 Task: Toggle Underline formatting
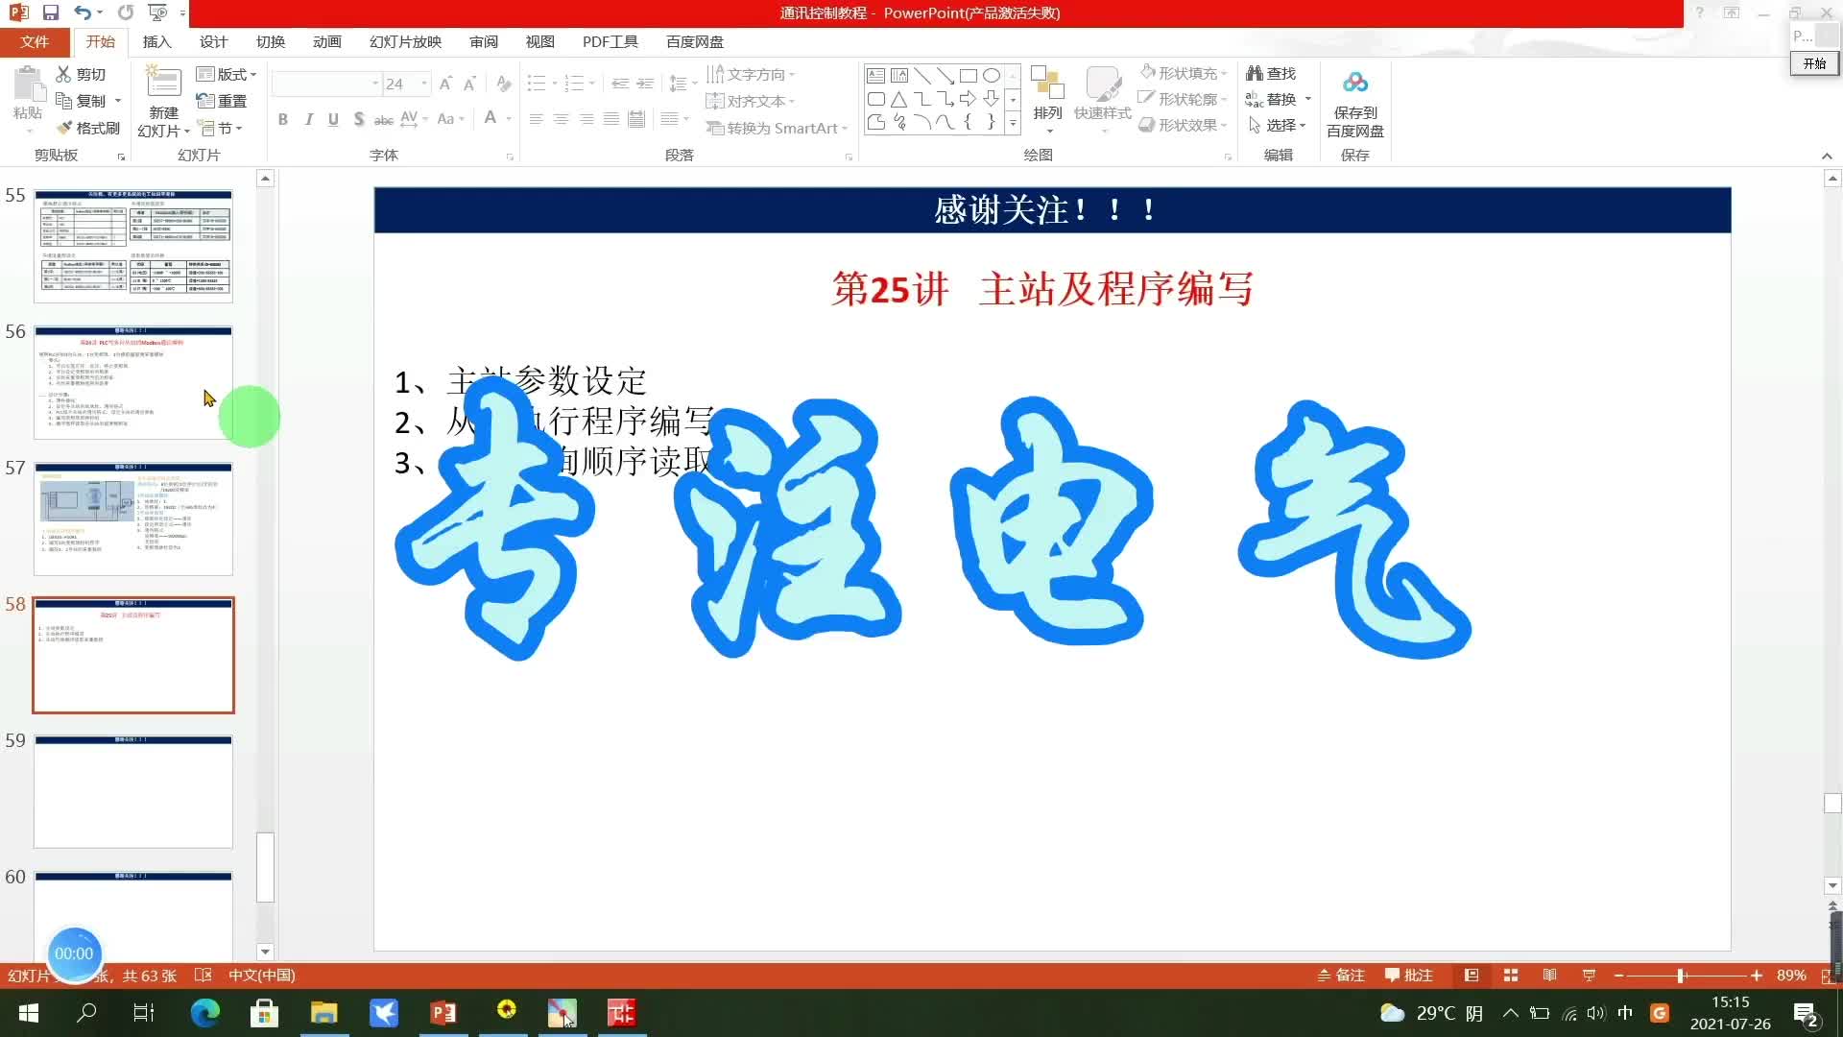[x=333, y=119]
